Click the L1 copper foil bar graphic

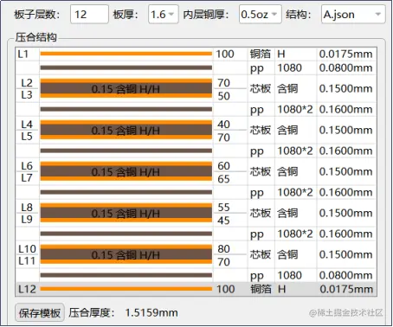click(x=126, y=54)
